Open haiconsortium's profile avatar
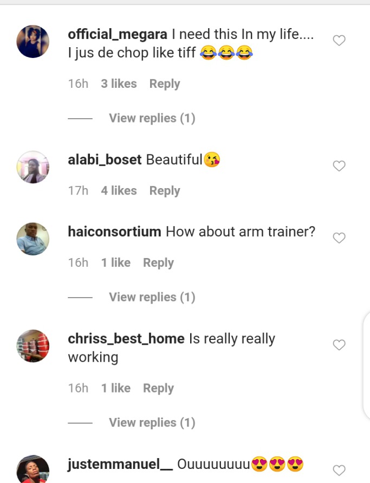370x483 pixels. [x=33, y=239]
